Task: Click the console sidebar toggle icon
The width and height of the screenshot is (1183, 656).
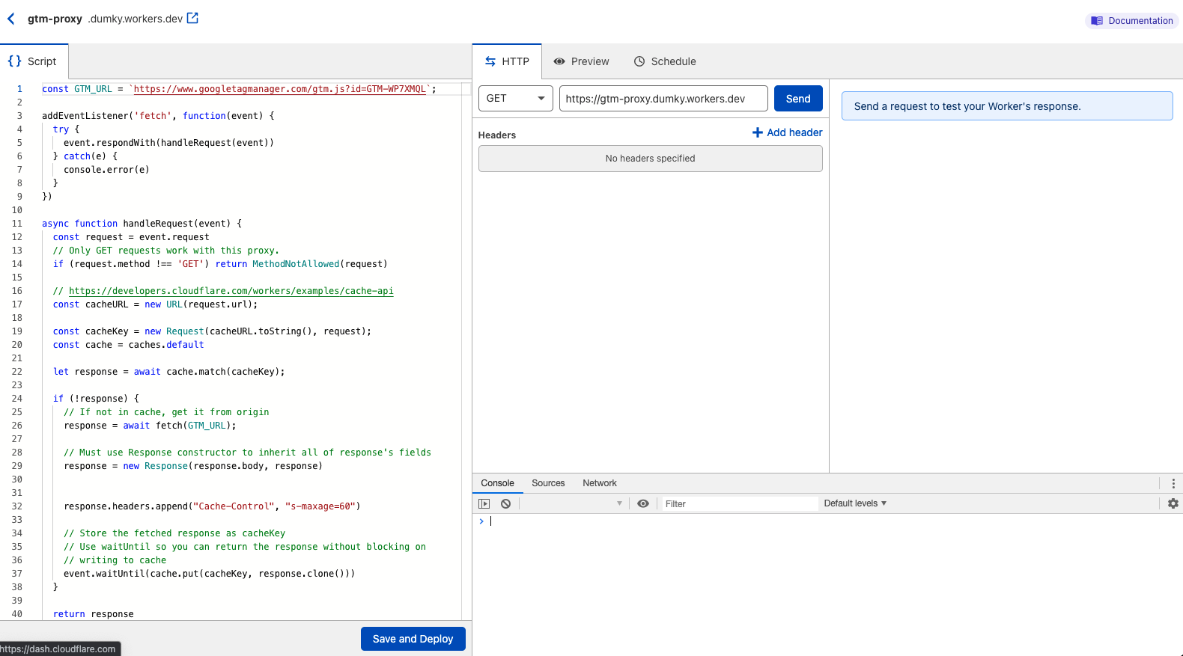Action: 484,503
